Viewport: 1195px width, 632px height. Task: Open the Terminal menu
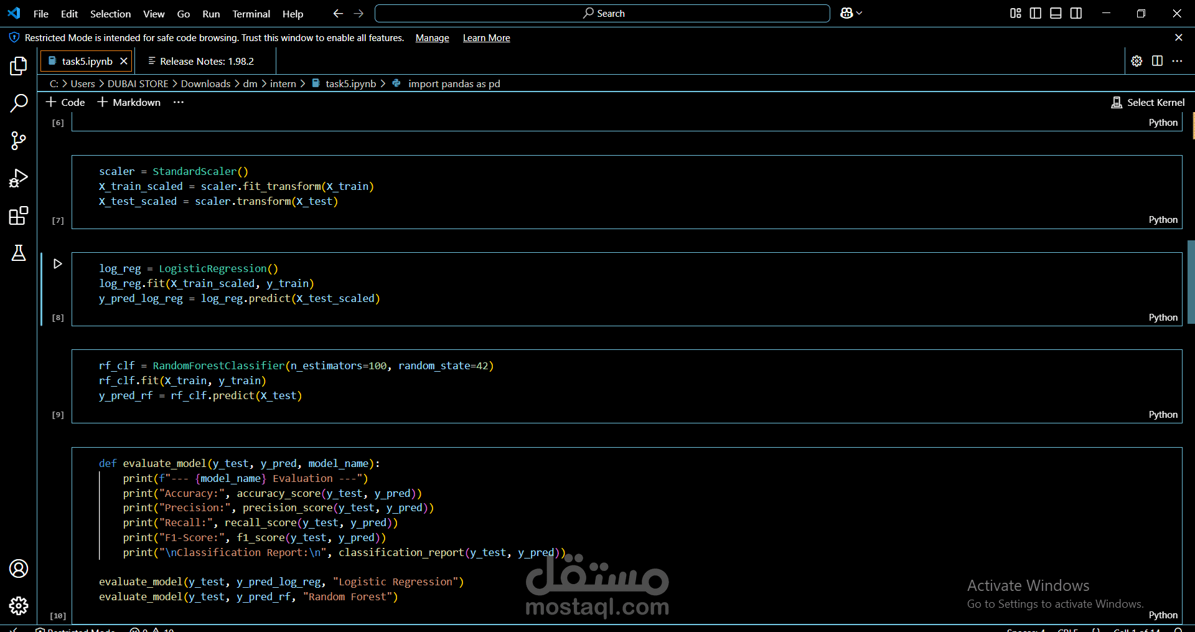coord(251,14)
